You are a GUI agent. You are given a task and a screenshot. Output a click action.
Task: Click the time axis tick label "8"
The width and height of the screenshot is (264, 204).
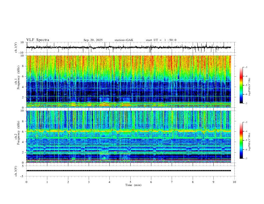193,182
